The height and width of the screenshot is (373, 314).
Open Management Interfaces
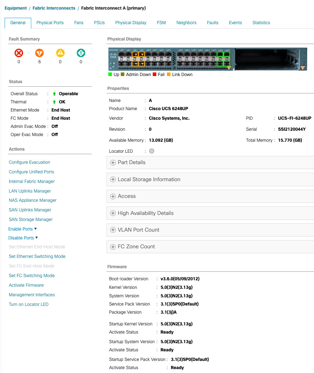tap(32, 295)
